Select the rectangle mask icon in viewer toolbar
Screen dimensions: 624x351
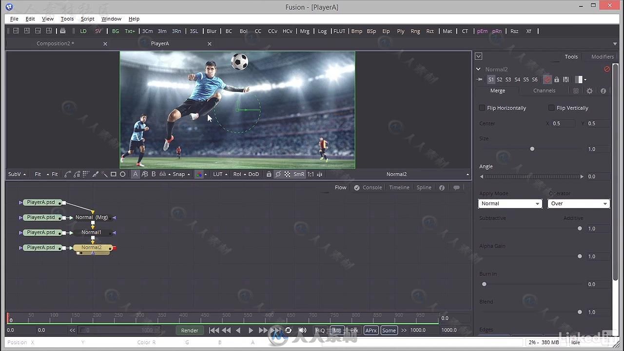113,174
